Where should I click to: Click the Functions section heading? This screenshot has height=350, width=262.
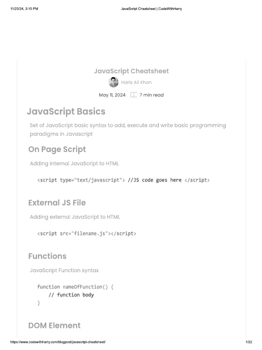click(47, 256)
